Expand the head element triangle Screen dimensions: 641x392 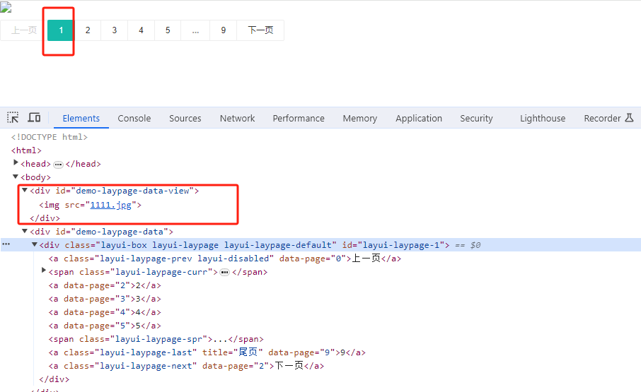click(16, 162)
